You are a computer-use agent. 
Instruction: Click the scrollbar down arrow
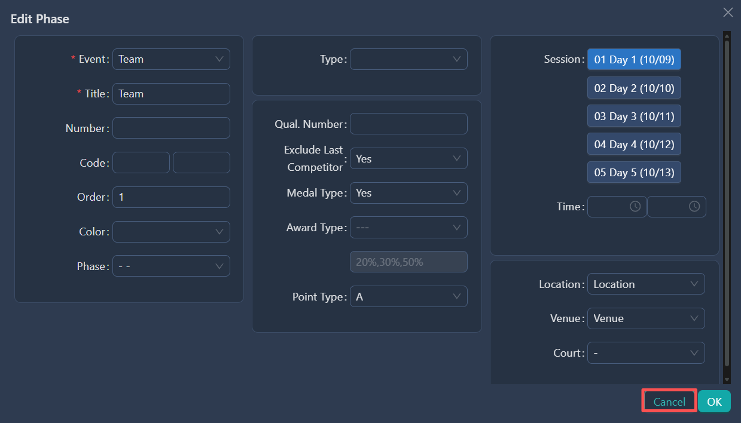[727, 380]
